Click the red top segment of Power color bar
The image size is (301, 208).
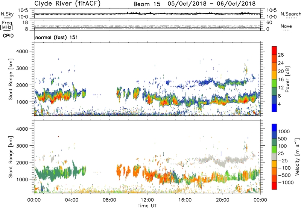(274, 50)
